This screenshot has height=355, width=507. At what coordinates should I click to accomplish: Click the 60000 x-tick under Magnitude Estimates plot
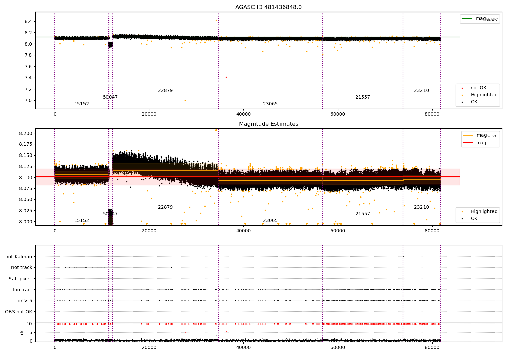pos(338,231)
